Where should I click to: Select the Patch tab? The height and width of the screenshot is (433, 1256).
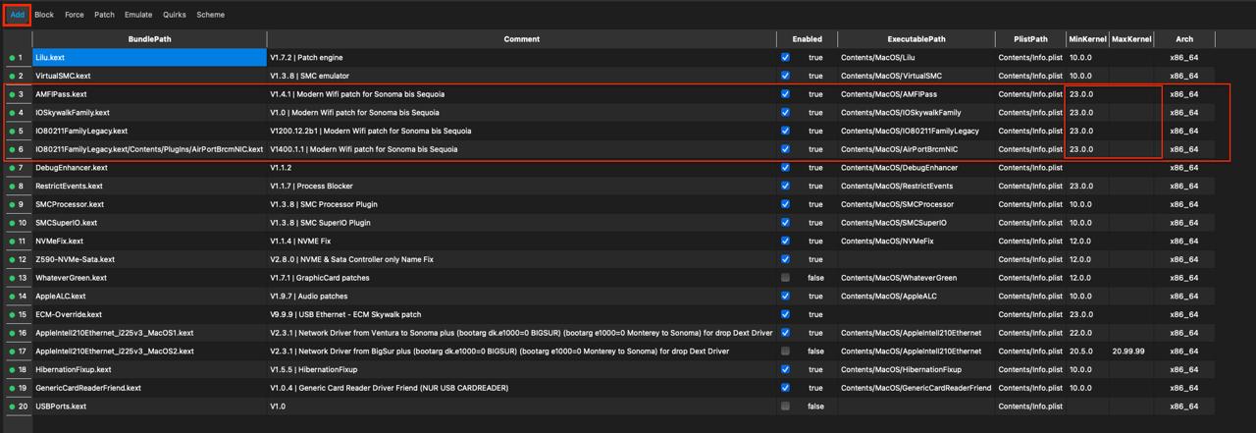pyautogui.click(x=104, y=15)
